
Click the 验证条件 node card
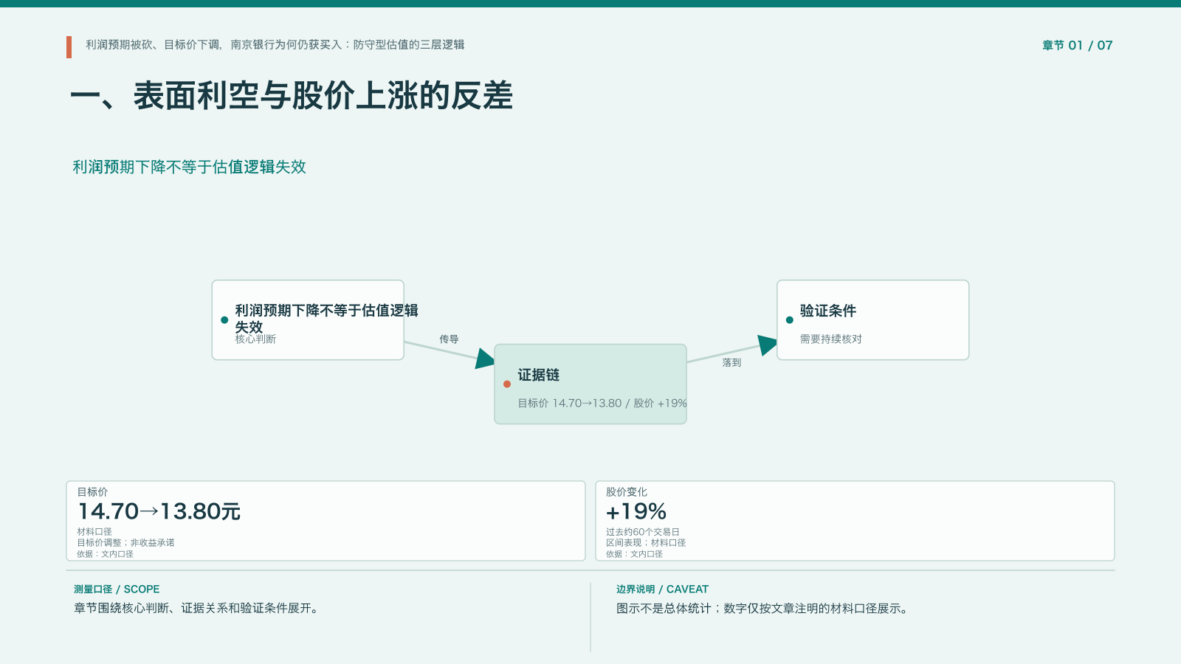pyautogui.click(x=872, y=320)
